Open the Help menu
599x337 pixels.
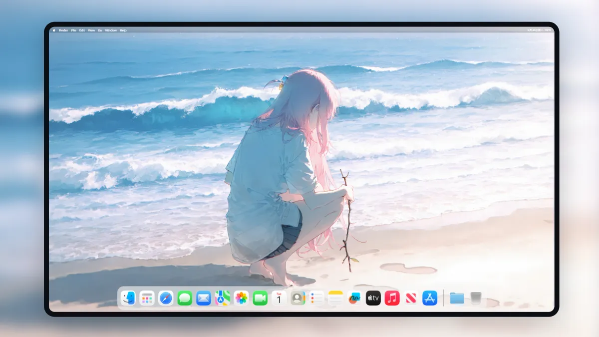123,30
